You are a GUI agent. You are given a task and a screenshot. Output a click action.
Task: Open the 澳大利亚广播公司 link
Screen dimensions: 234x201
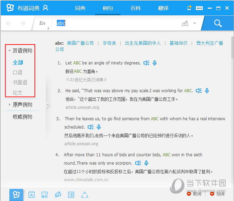[209, 43]
